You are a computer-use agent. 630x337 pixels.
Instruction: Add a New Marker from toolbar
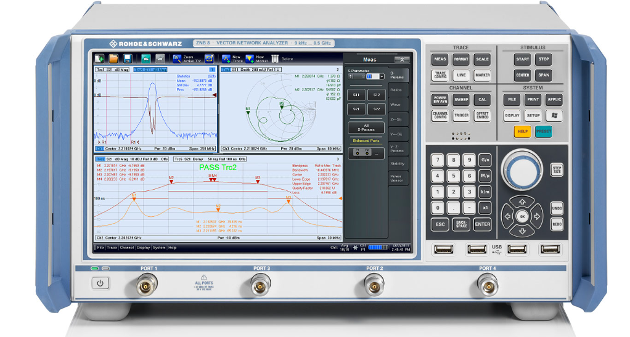pos(256,59)
